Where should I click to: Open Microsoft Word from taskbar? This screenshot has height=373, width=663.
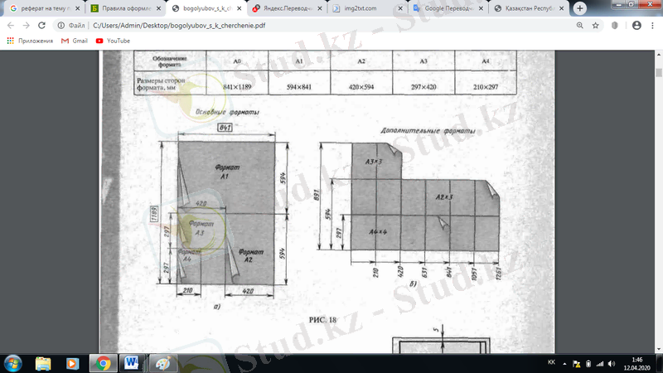(132, 364)
